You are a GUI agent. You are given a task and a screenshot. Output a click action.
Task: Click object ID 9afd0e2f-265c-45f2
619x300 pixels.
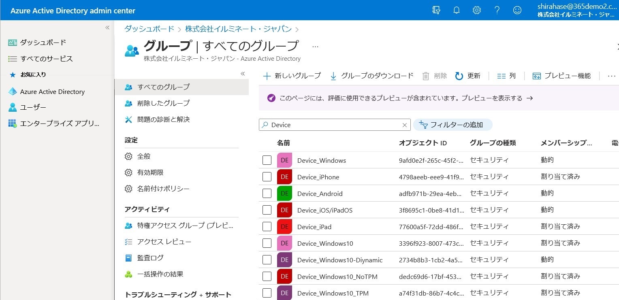coord(431,160)
